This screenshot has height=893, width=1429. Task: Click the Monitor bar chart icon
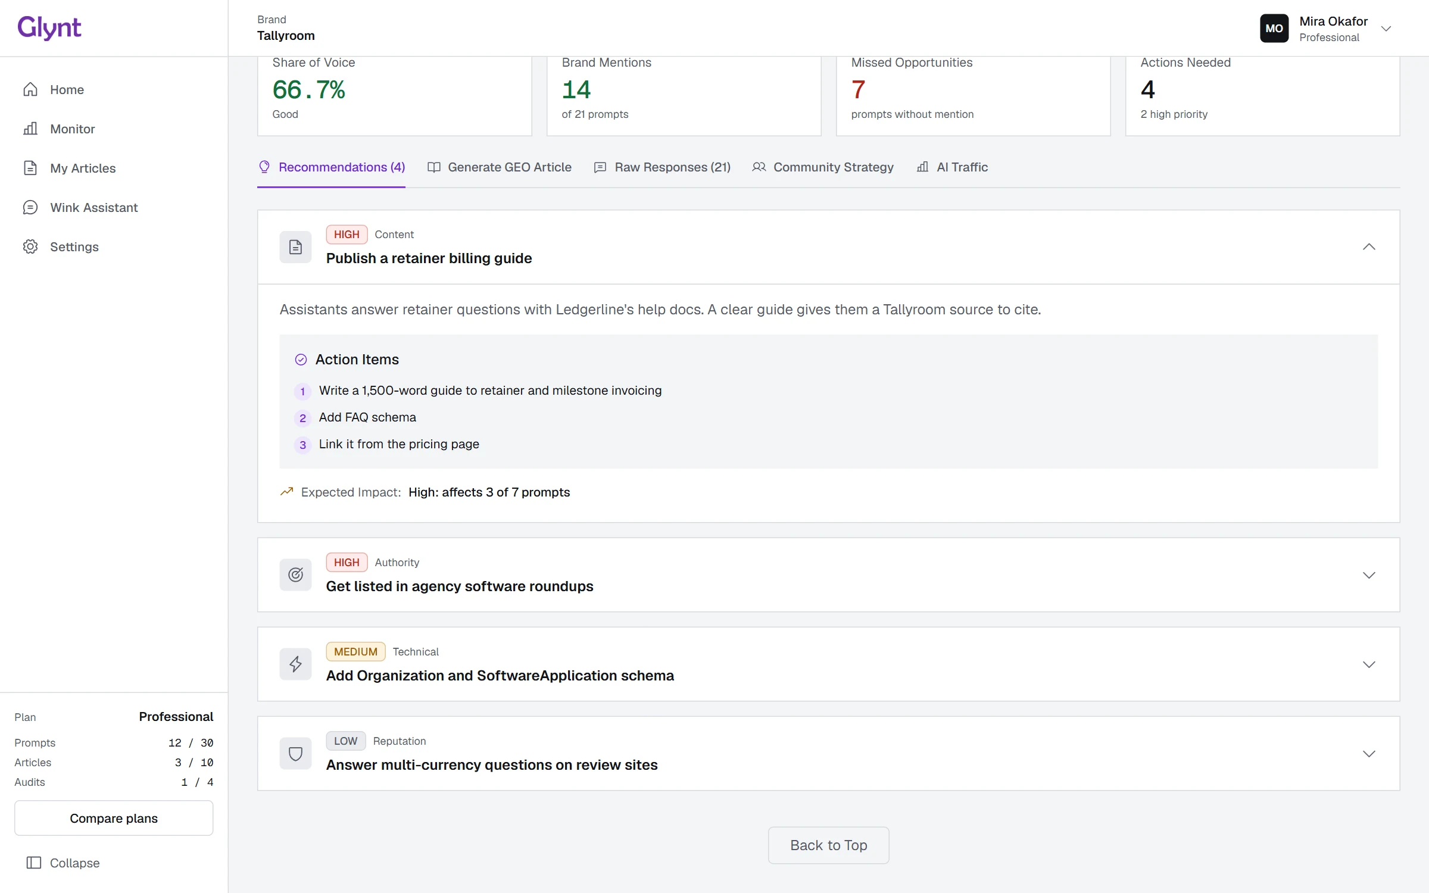(30, 129)
